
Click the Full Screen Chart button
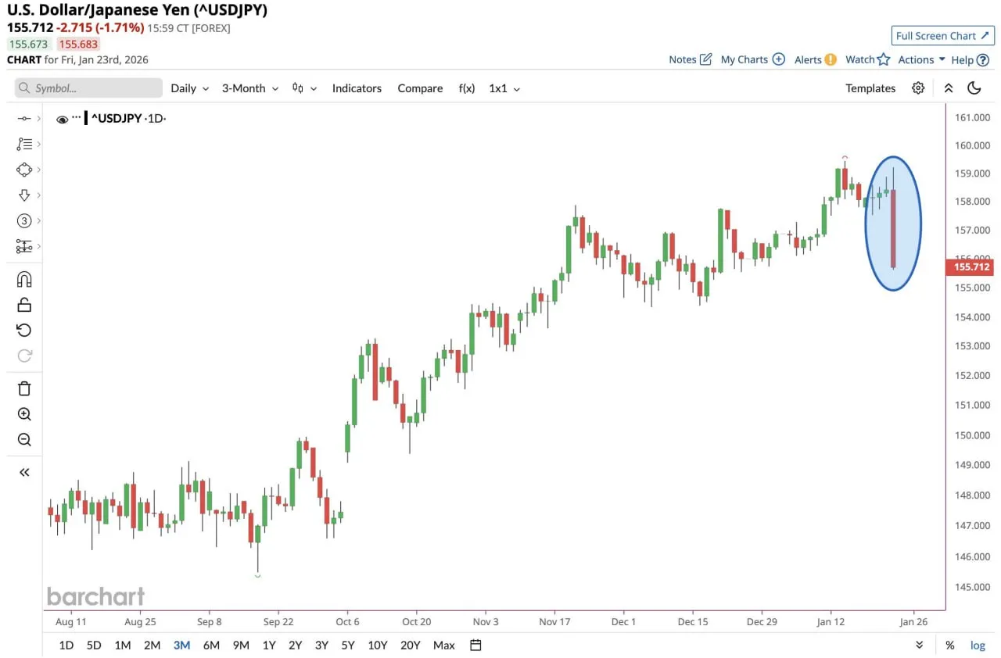coord(942,36)
